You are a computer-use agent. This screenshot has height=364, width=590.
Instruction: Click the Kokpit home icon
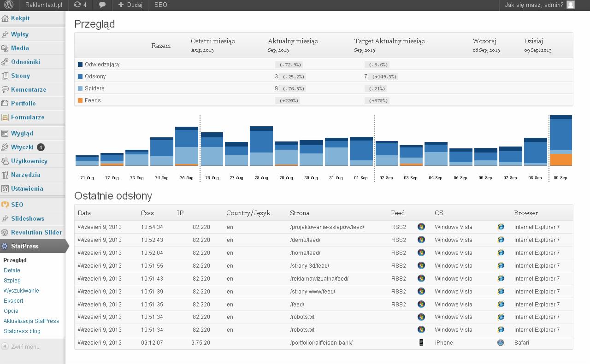5,18
